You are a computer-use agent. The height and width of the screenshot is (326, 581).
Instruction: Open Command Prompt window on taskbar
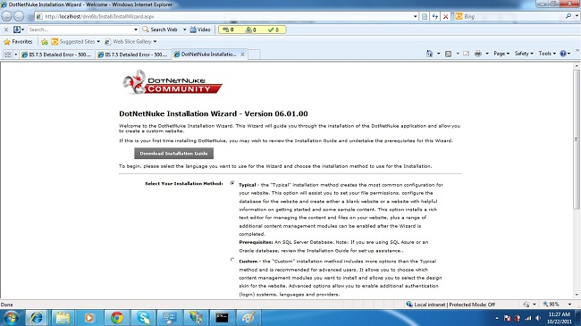[x=222, y=318]
